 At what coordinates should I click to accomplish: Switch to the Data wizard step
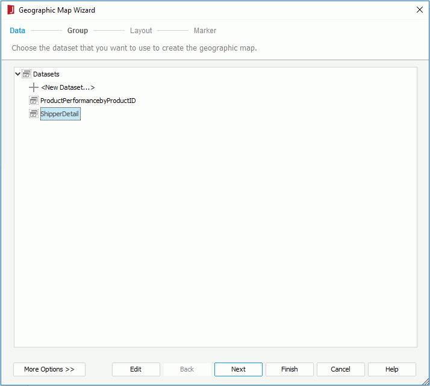(x=17, y=31)
